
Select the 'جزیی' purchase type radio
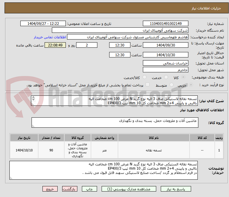click(x=191, y=85)
